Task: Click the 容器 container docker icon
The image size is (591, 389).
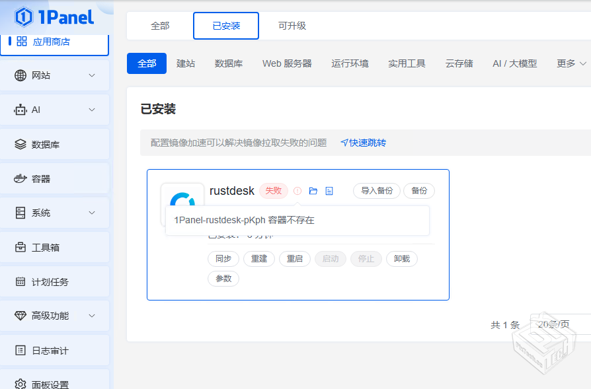Action: tap(20, 179)
